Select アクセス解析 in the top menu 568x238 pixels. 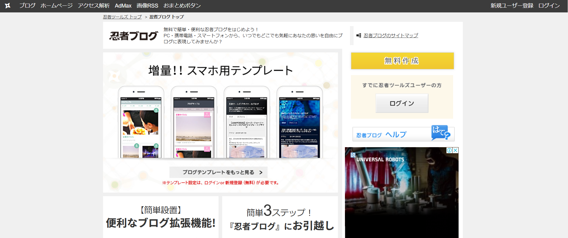(94, 6)
